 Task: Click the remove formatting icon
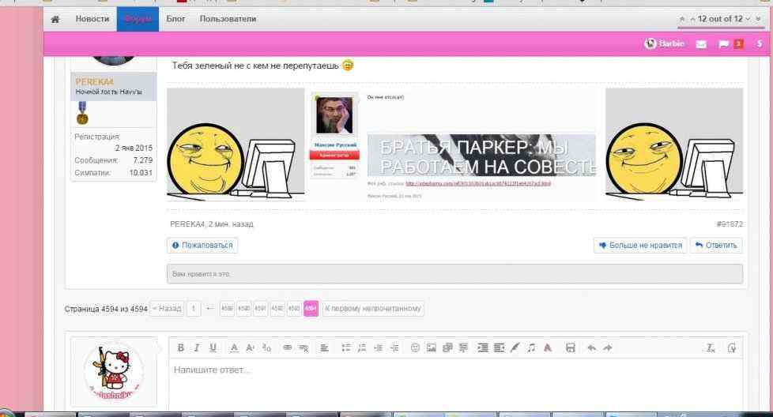(711, 347)
